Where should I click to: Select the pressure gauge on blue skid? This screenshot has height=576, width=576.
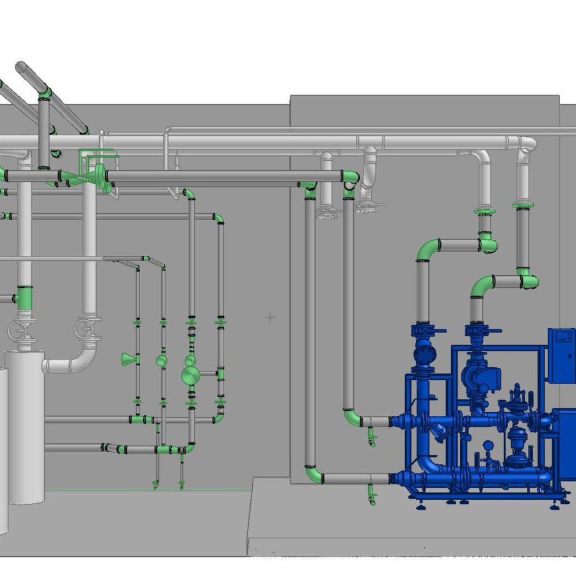pos(488,445)
